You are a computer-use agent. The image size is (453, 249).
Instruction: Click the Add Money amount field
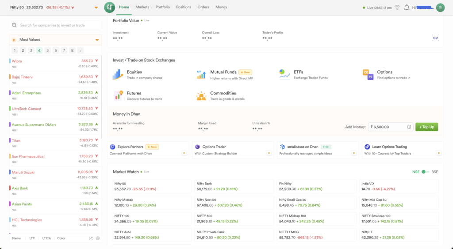tap(391, 127)
